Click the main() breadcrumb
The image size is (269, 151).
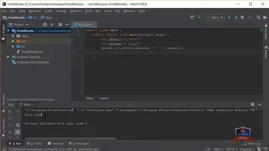(104, 98)
